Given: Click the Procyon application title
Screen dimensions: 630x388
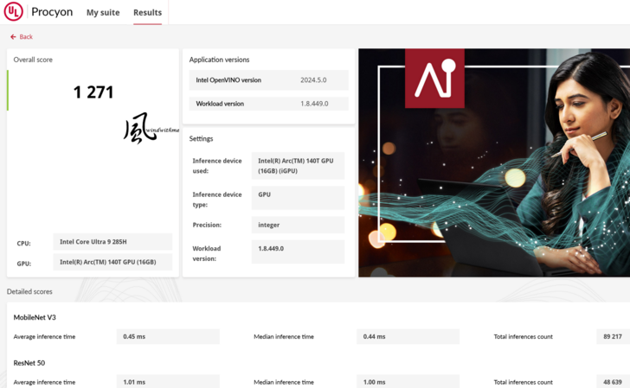Looking at the screenshot, I should pyautogui.click(x=52, y=13).
